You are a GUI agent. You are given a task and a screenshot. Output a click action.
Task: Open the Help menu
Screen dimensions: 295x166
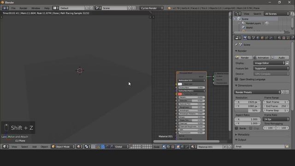[x=47, y=8]
